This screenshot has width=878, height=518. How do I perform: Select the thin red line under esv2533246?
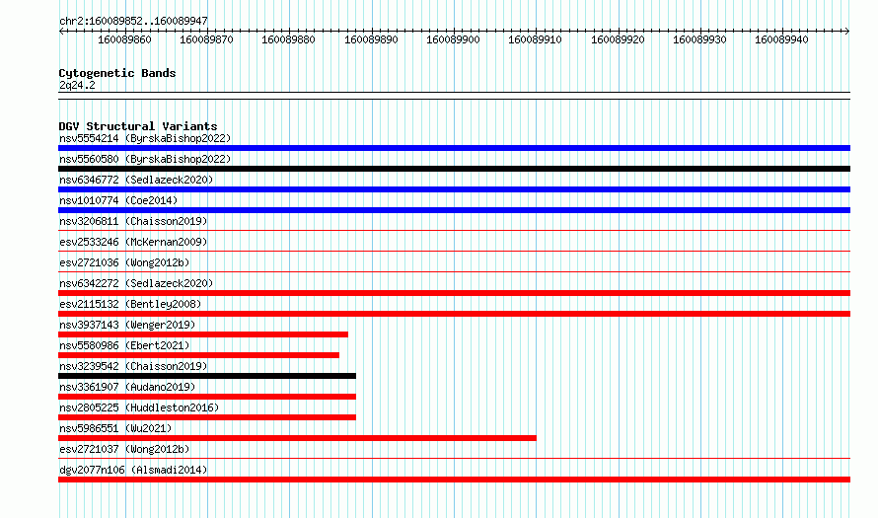click(x=454, y=251)
